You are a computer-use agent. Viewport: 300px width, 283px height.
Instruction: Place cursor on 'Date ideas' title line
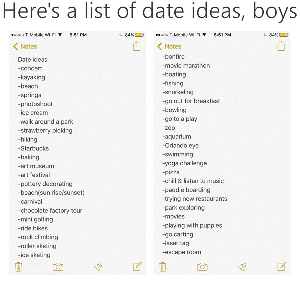pos(32,59)
